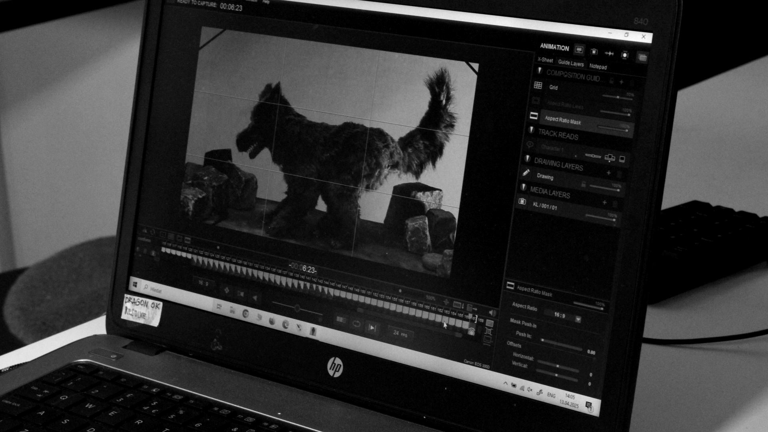Collapse the Composition Guides section

click(x=540, y=71)
